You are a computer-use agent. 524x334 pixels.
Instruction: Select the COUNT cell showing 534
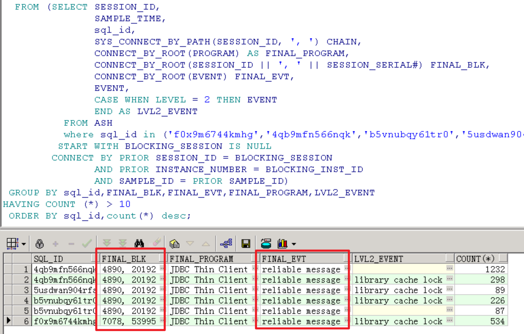click(x=481, y=321)
